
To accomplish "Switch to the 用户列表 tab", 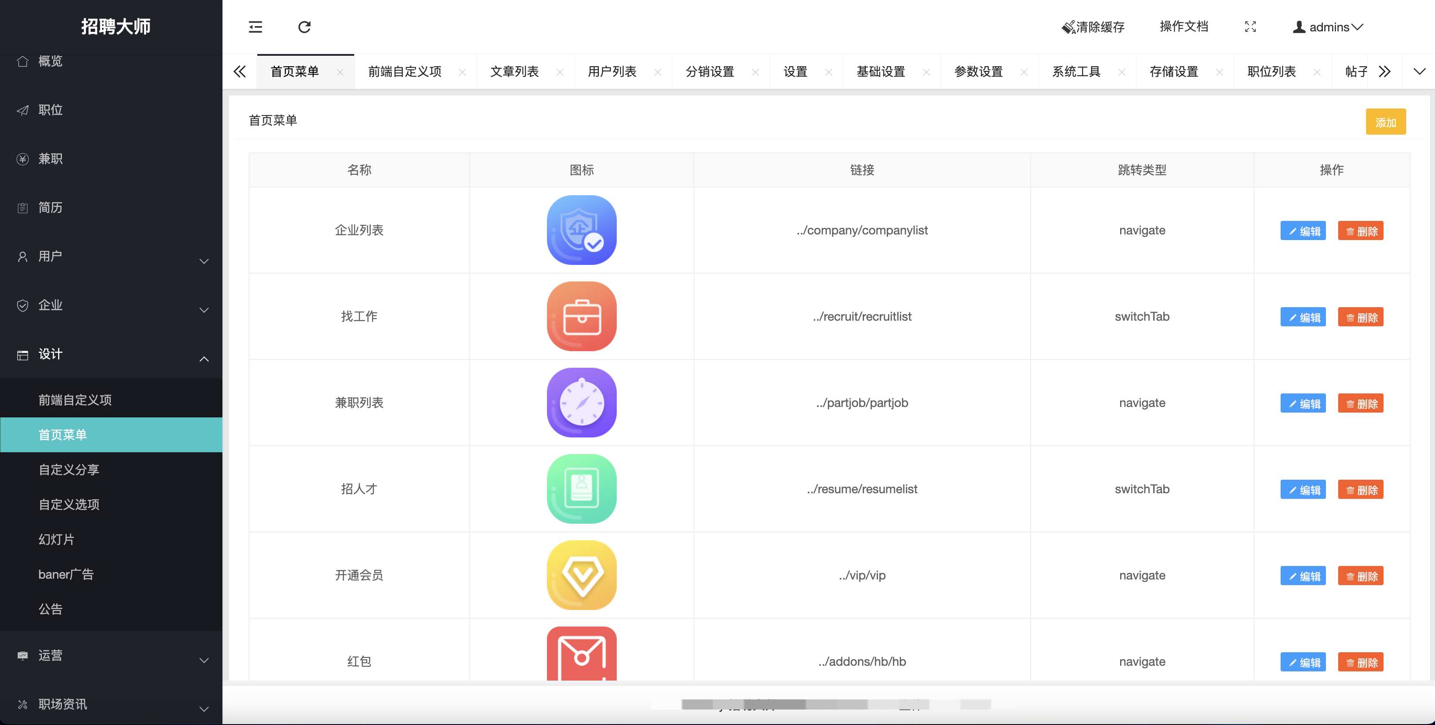I will (x=612, y=72).
